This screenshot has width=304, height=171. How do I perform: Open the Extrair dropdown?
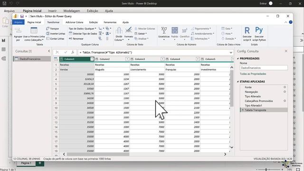[141, 34]
